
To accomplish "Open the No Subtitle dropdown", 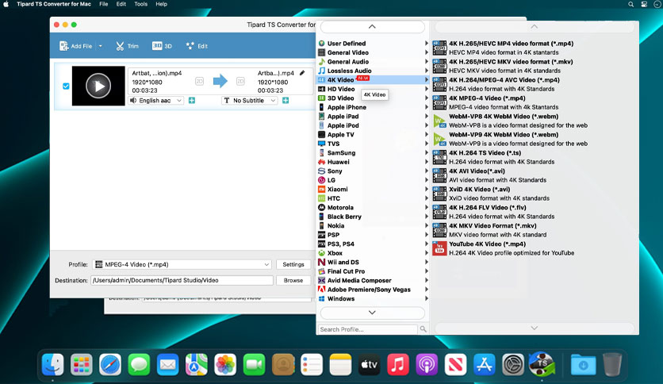I will click(x=250, y=101).
